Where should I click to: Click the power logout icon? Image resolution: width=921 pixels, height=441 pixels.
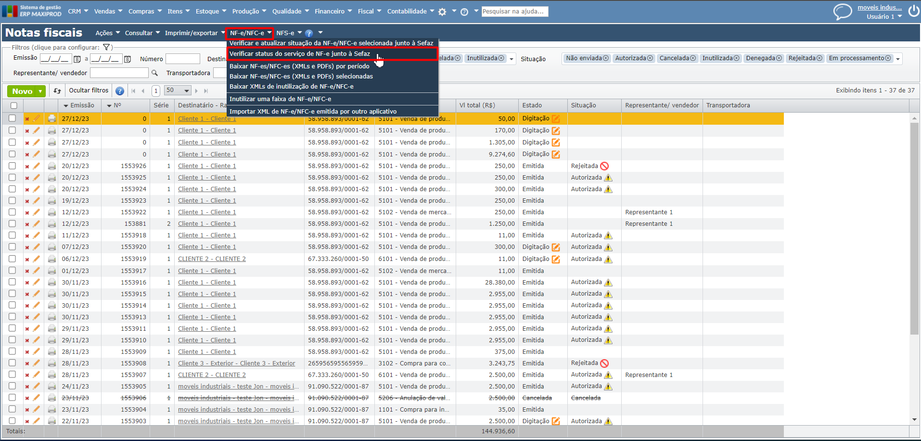coord(913,11)
